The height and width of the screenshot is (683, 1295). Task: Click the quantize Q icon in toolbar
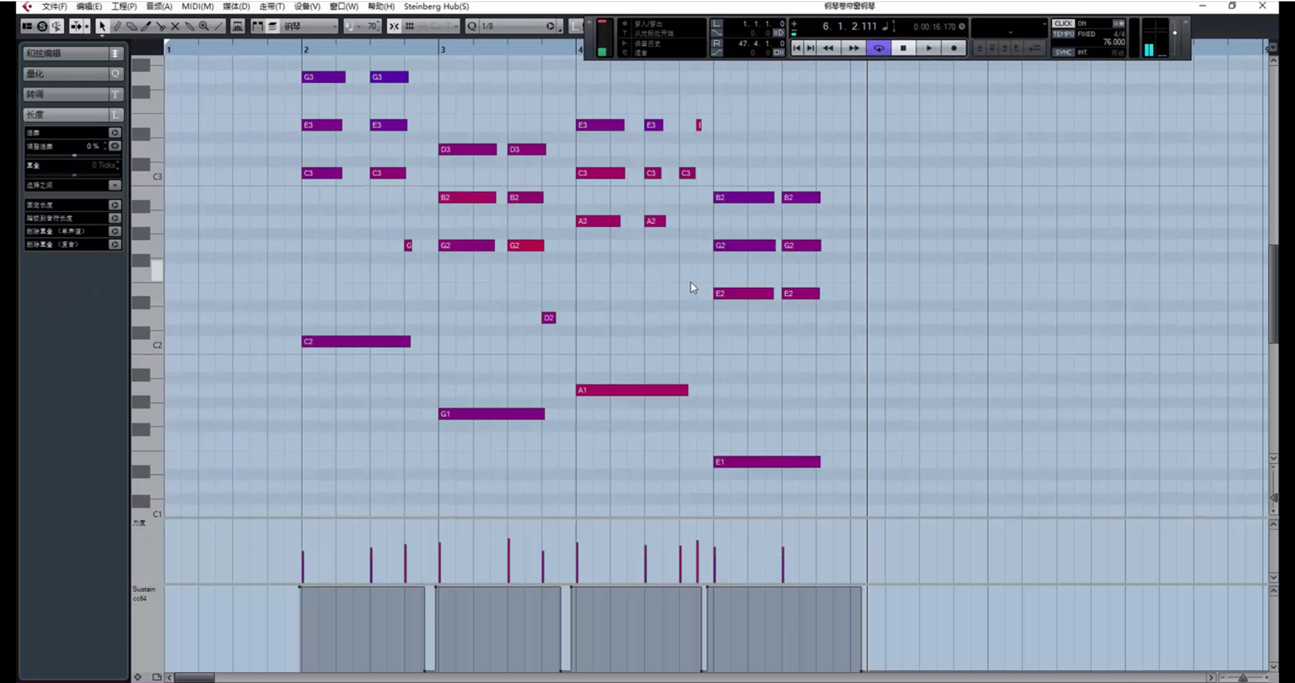[x=471, y=26]
